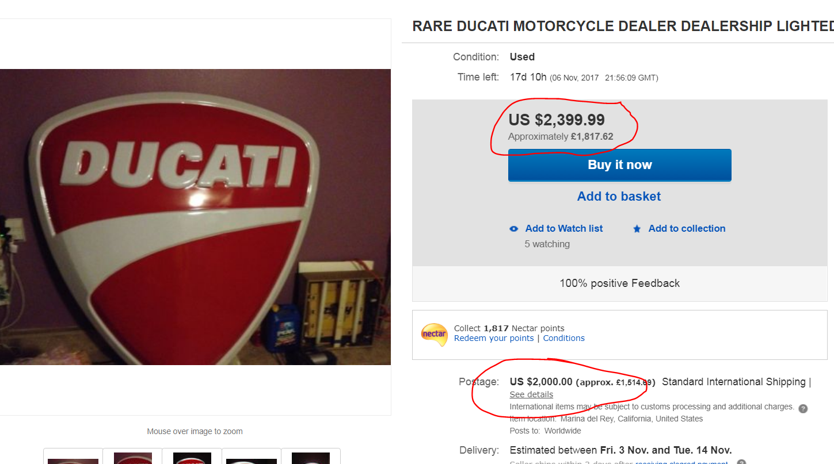Open the Redeem your points link
The image size is (834, 464).
point(494,338)
